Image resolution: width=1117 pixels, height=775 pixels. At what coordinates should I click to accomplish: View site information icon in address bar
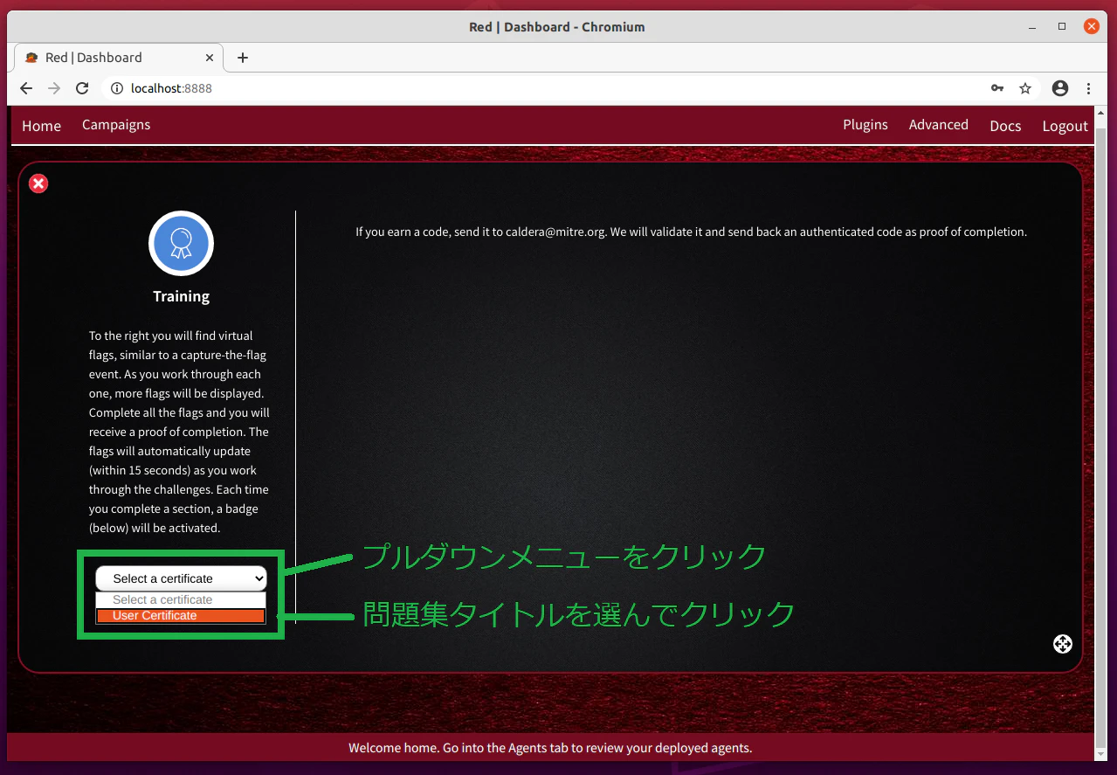117,88
